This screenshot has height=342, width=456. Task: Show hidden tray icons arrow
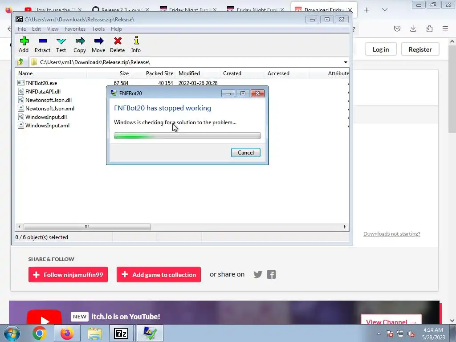tap(379, 334)
